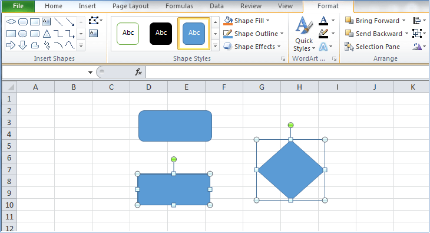Insert a Down Arrow block shape

pos(23,45)
